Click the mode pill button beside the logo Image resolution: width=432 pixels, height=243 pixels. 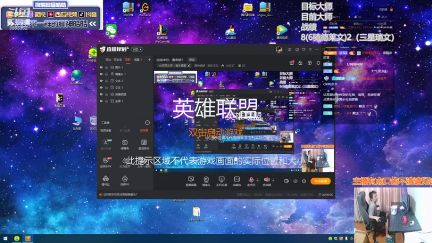point(137,49)
